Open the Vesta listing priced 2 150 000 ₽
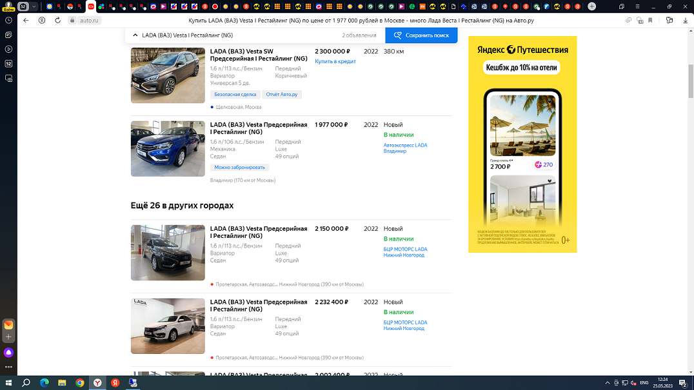Viewport: 694px width, 390px height. 259,232
